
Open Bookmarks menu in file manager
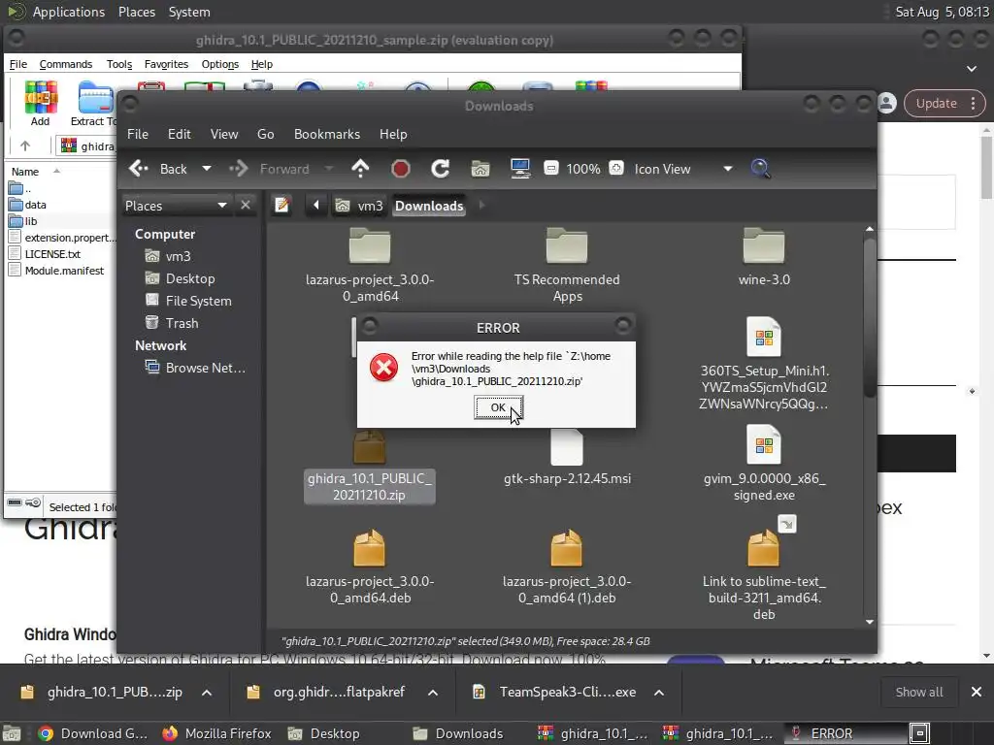pyautogui.click(x=326, y=134)
